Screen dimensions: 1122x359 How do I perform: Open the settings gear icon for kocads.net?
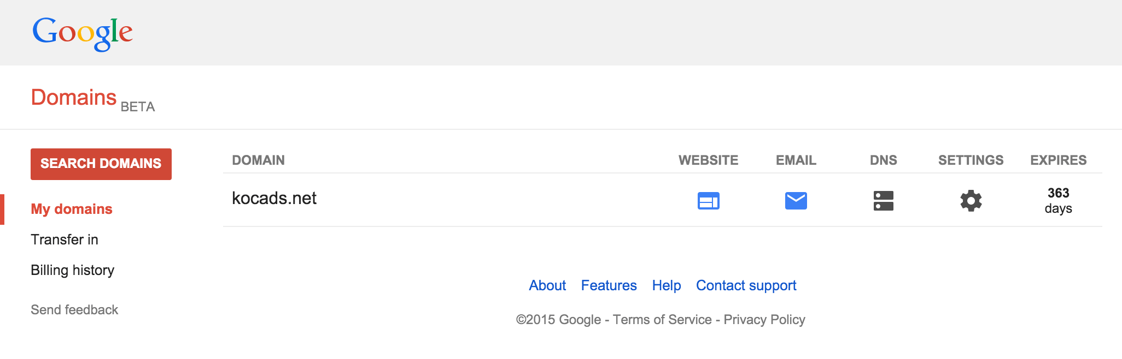point(971,201)
